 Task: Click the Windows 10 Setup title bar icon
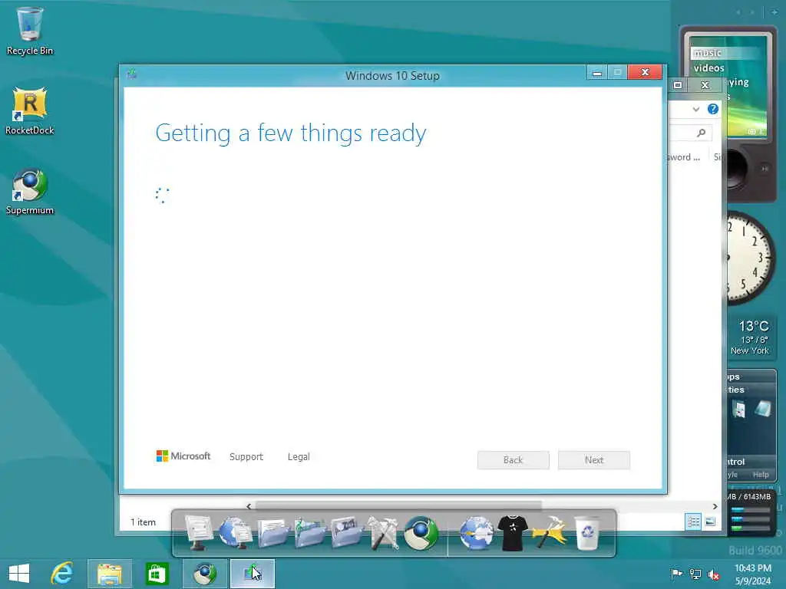pyautogui.click(x=132, y=74)
